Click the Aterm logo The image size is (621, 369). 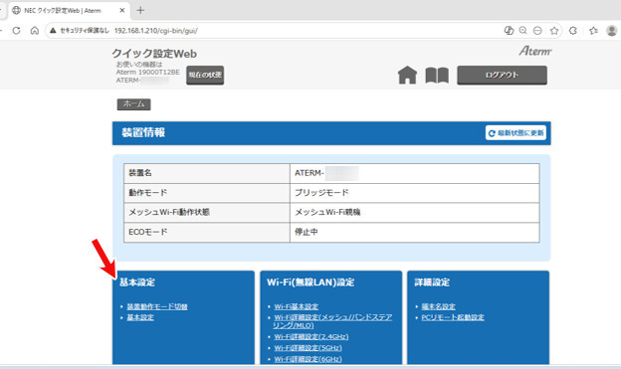click(x=535, y=51)
